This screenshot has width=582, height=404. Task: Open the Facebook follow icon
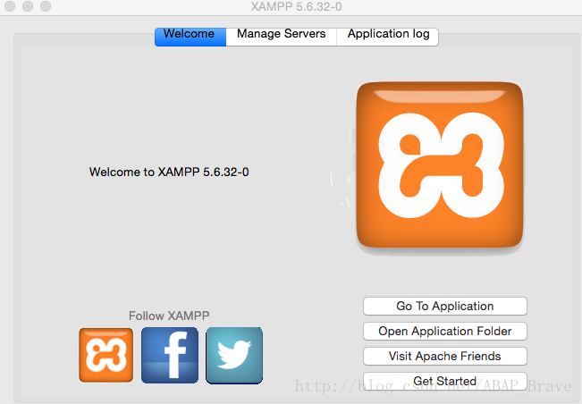[170, 355]
